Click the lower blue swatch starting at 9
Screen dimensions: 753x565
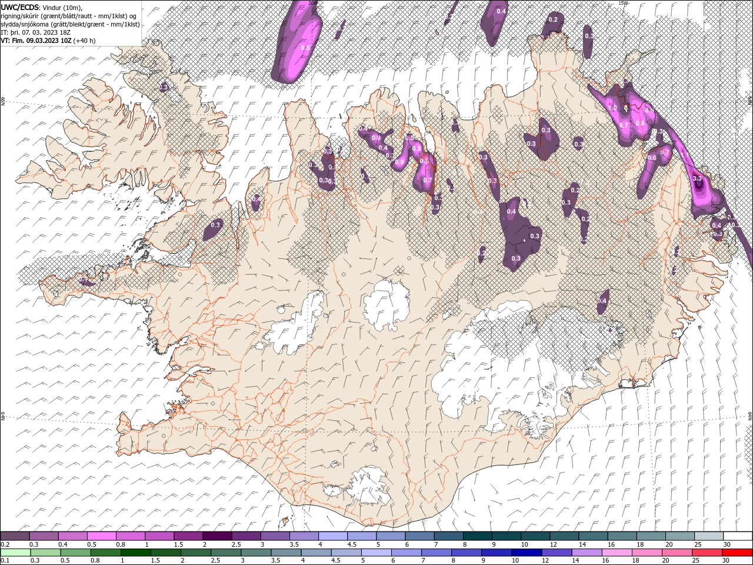click(497, 553)
